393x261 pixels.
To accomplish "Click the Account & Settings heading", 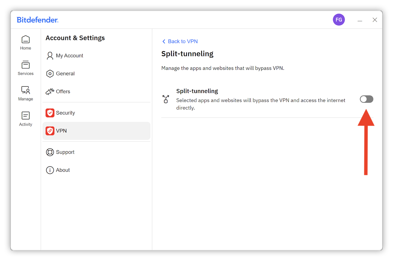I will [75, 38].
